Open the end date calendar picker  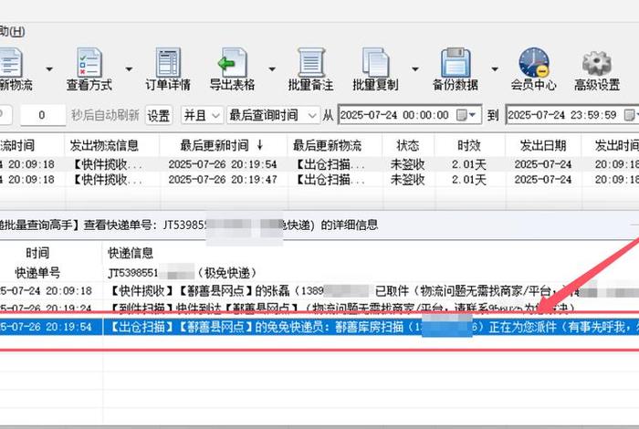coord(632,115)
